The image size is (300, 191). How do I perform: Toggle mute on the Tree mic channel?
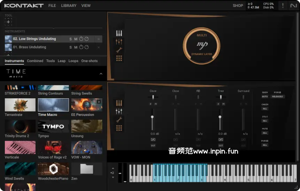(x=223, y=104)
